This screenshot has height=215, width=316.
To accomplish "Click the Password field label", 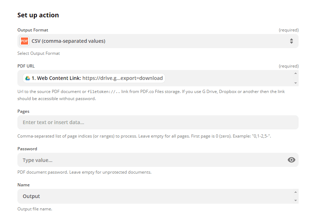I will (x=27, y=149).
